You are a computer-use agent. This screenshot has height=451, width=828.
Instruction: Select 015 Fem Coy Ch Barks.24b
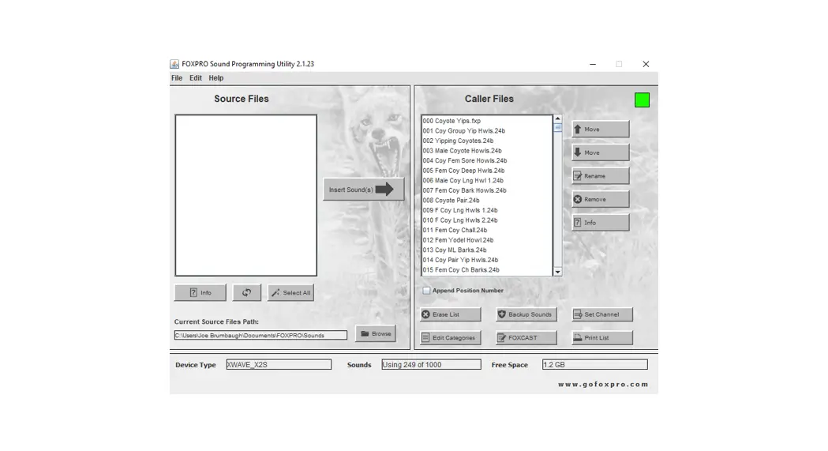(487, 270)
